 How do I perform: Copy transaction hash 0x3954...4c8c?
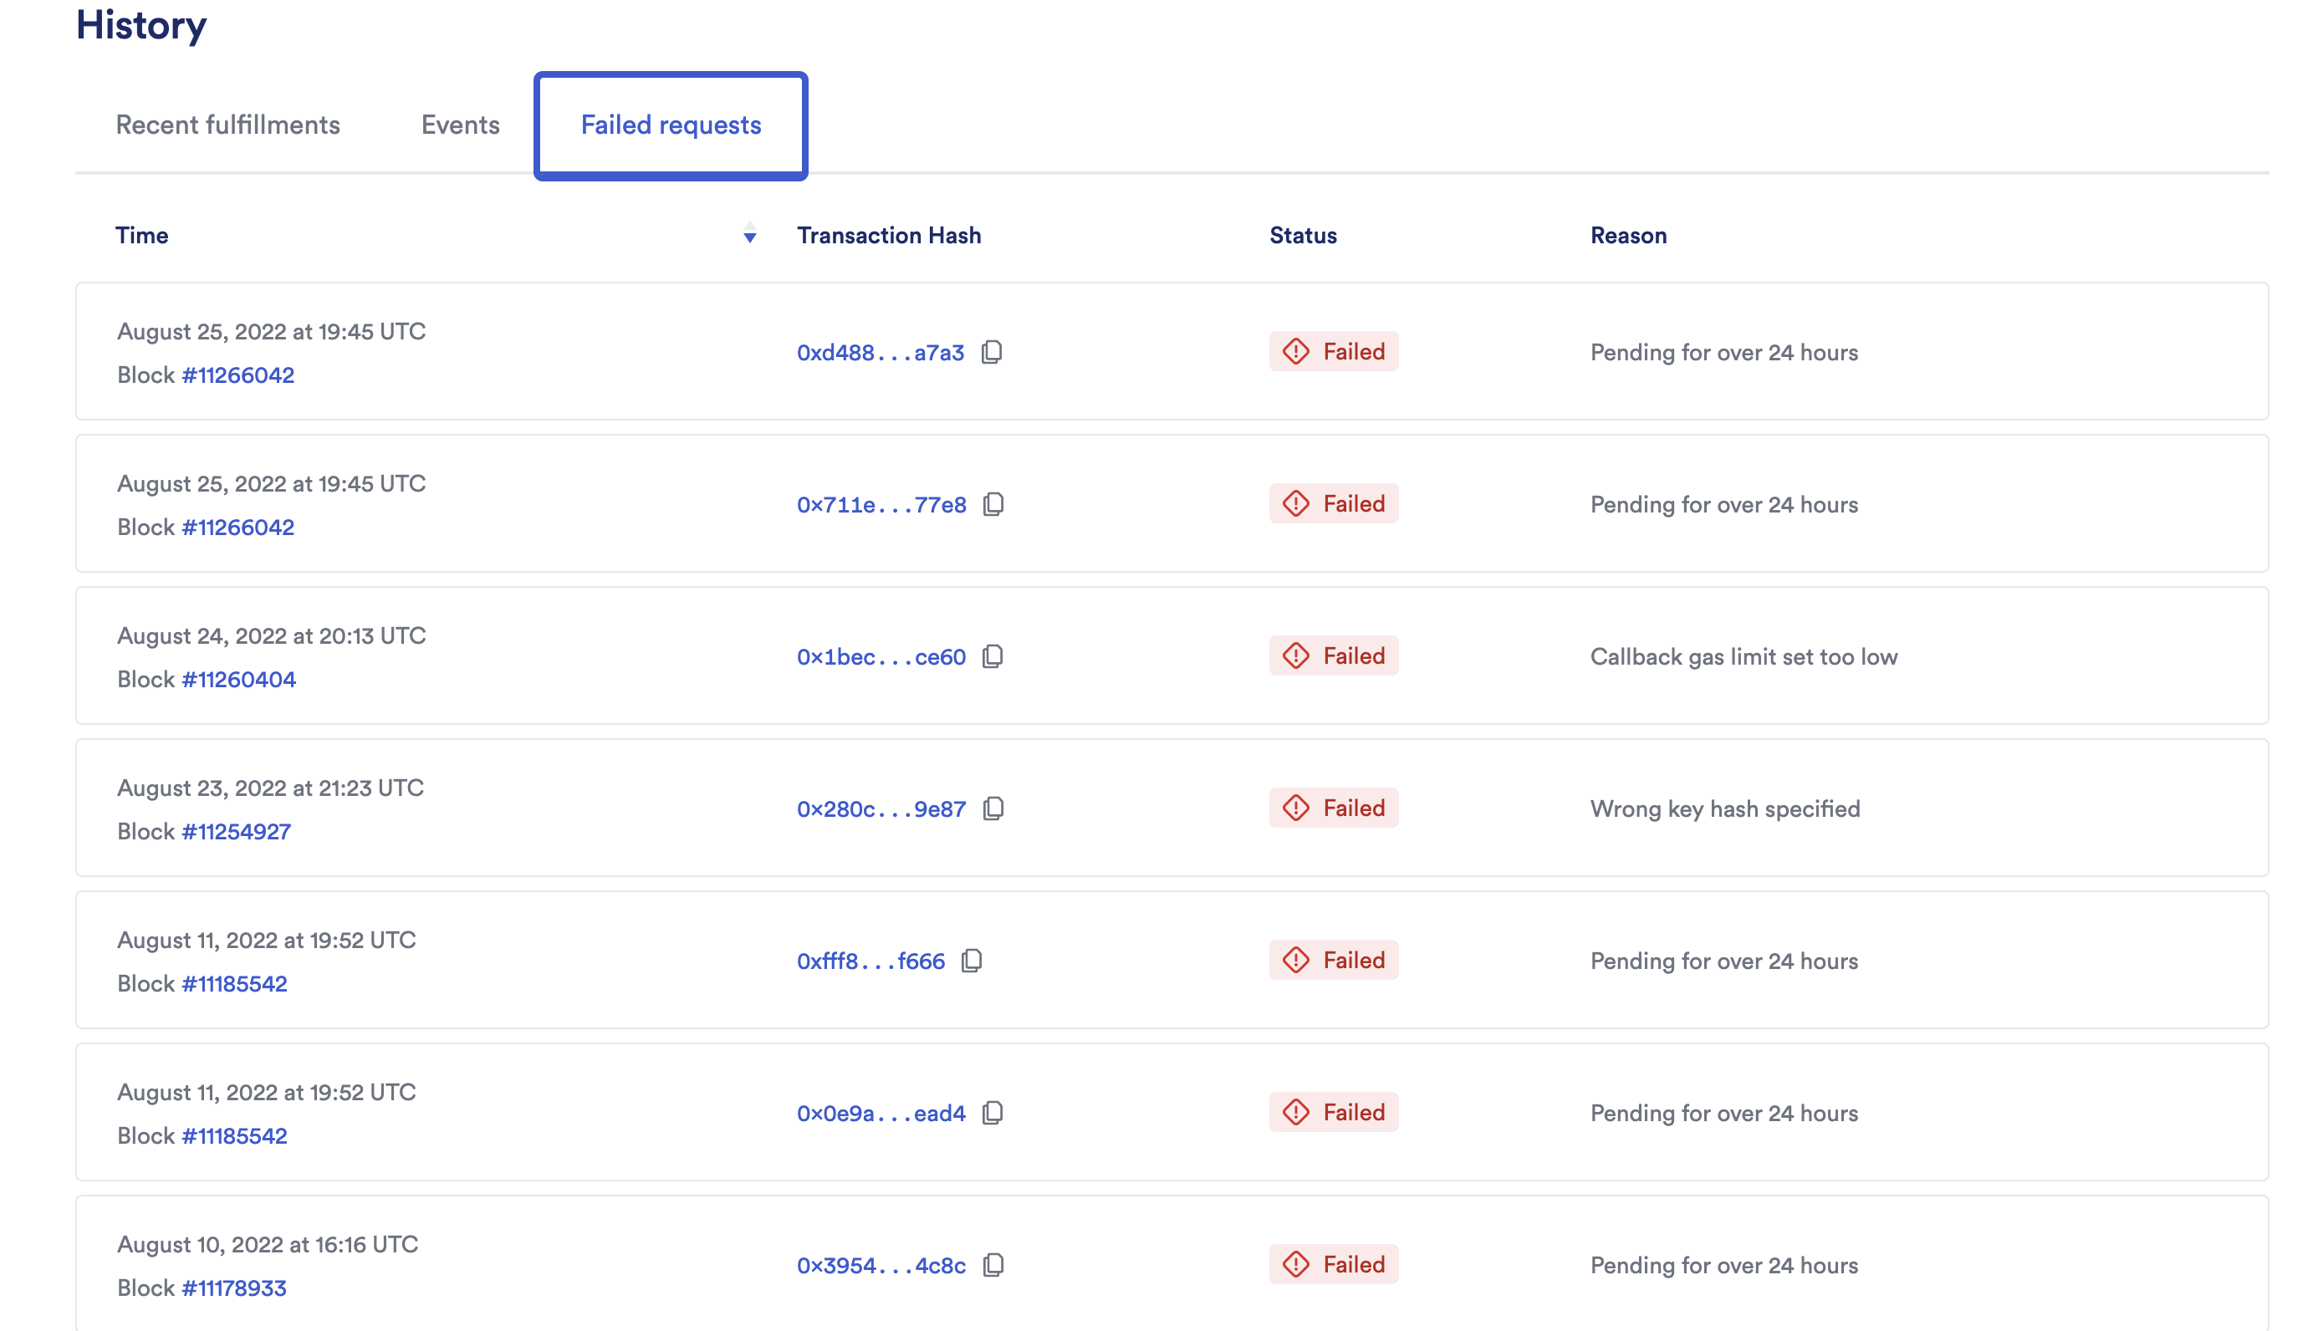click(993, 1265)
